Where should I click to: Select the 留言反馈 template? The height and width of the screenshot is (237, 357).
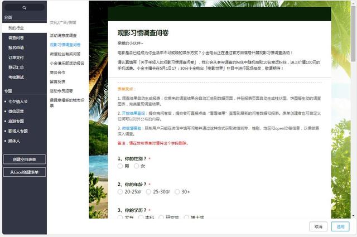pyautogui.click(x=57, y=81)
